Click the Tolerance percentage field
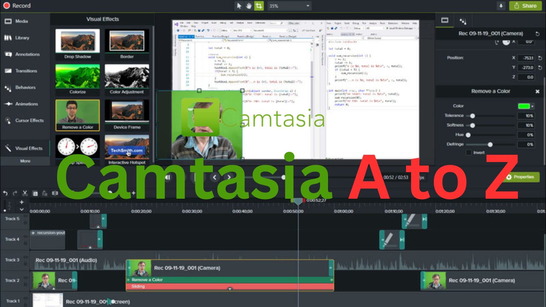Screen dimensions: 546x307 click(x=526, y=116)
